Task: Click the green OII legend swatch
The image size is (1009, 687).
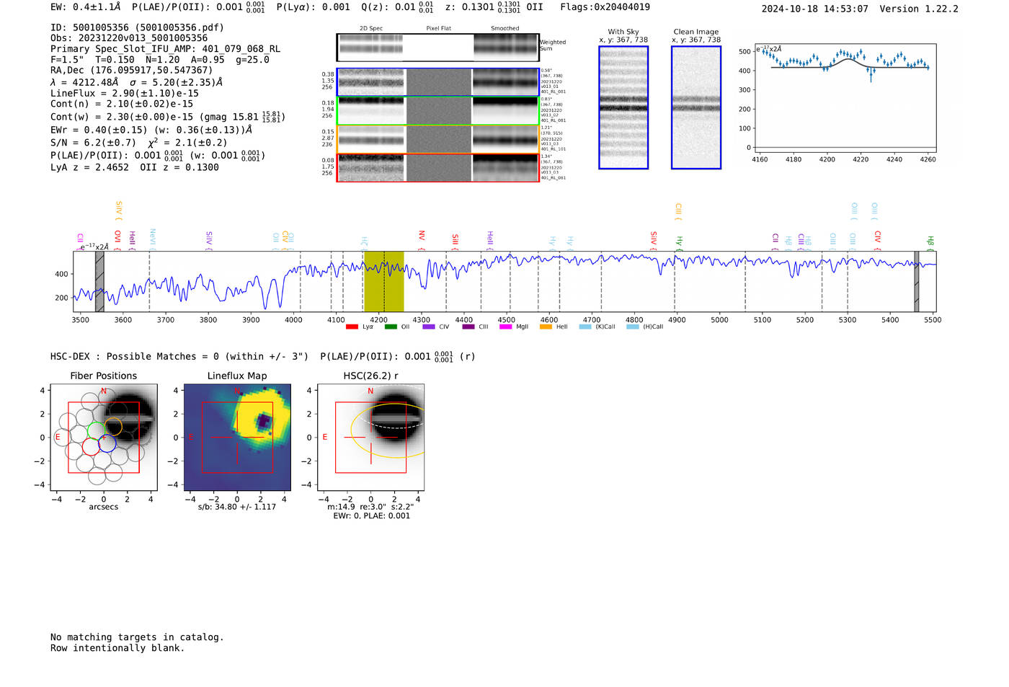Action: point(391,327)
